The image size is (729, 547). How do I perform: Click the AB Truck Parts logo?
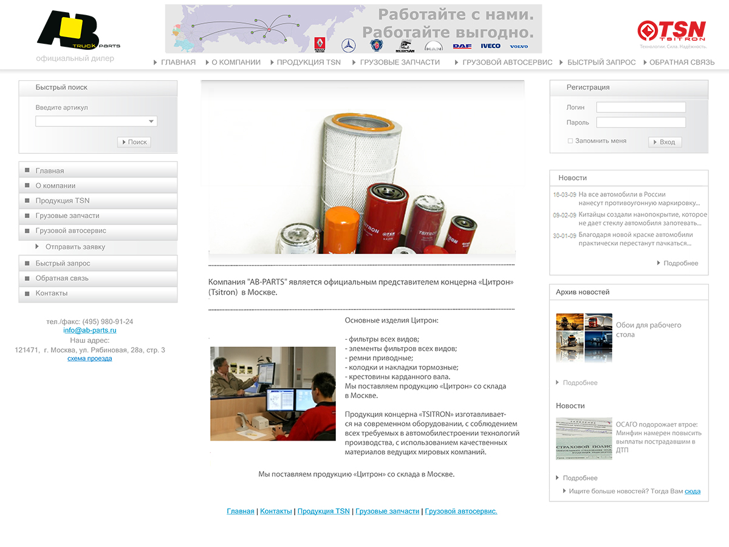(x=78, y=30)
